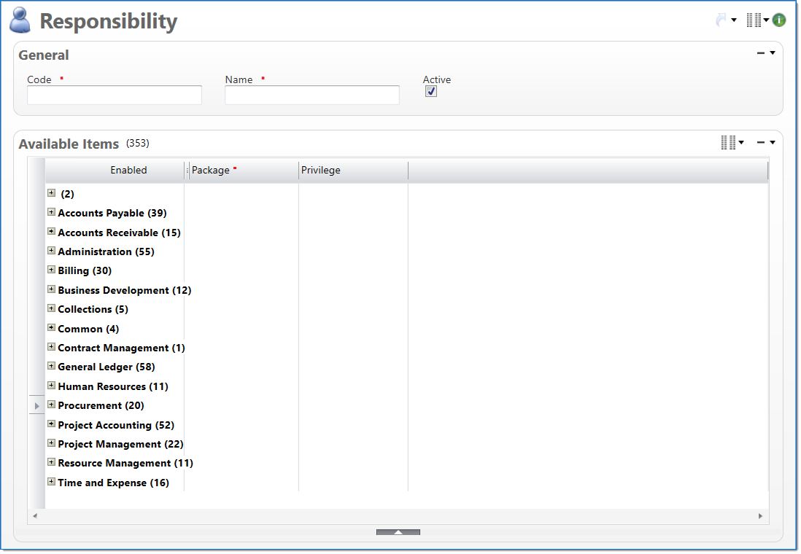This screenshot has width=801, height=554.
Task: Click the Privilege column header
Action: point(321,171)
